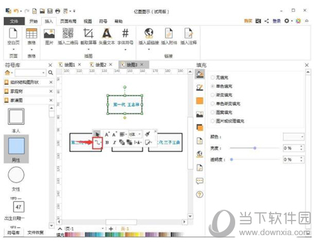Select Picture or texture fill (图片或纹理填充) option
Viewport: 317px width, 244px height.
pyautogui.click(x=212, y=121)
